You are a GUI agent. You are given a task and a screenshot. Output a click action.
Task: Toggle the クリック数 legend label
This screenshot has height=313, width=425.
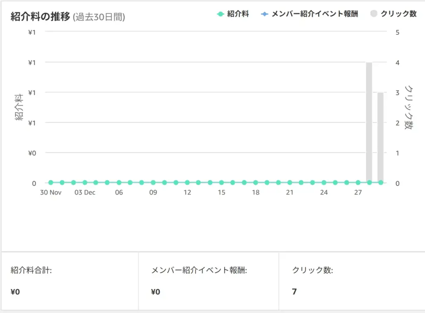[398, 14]
